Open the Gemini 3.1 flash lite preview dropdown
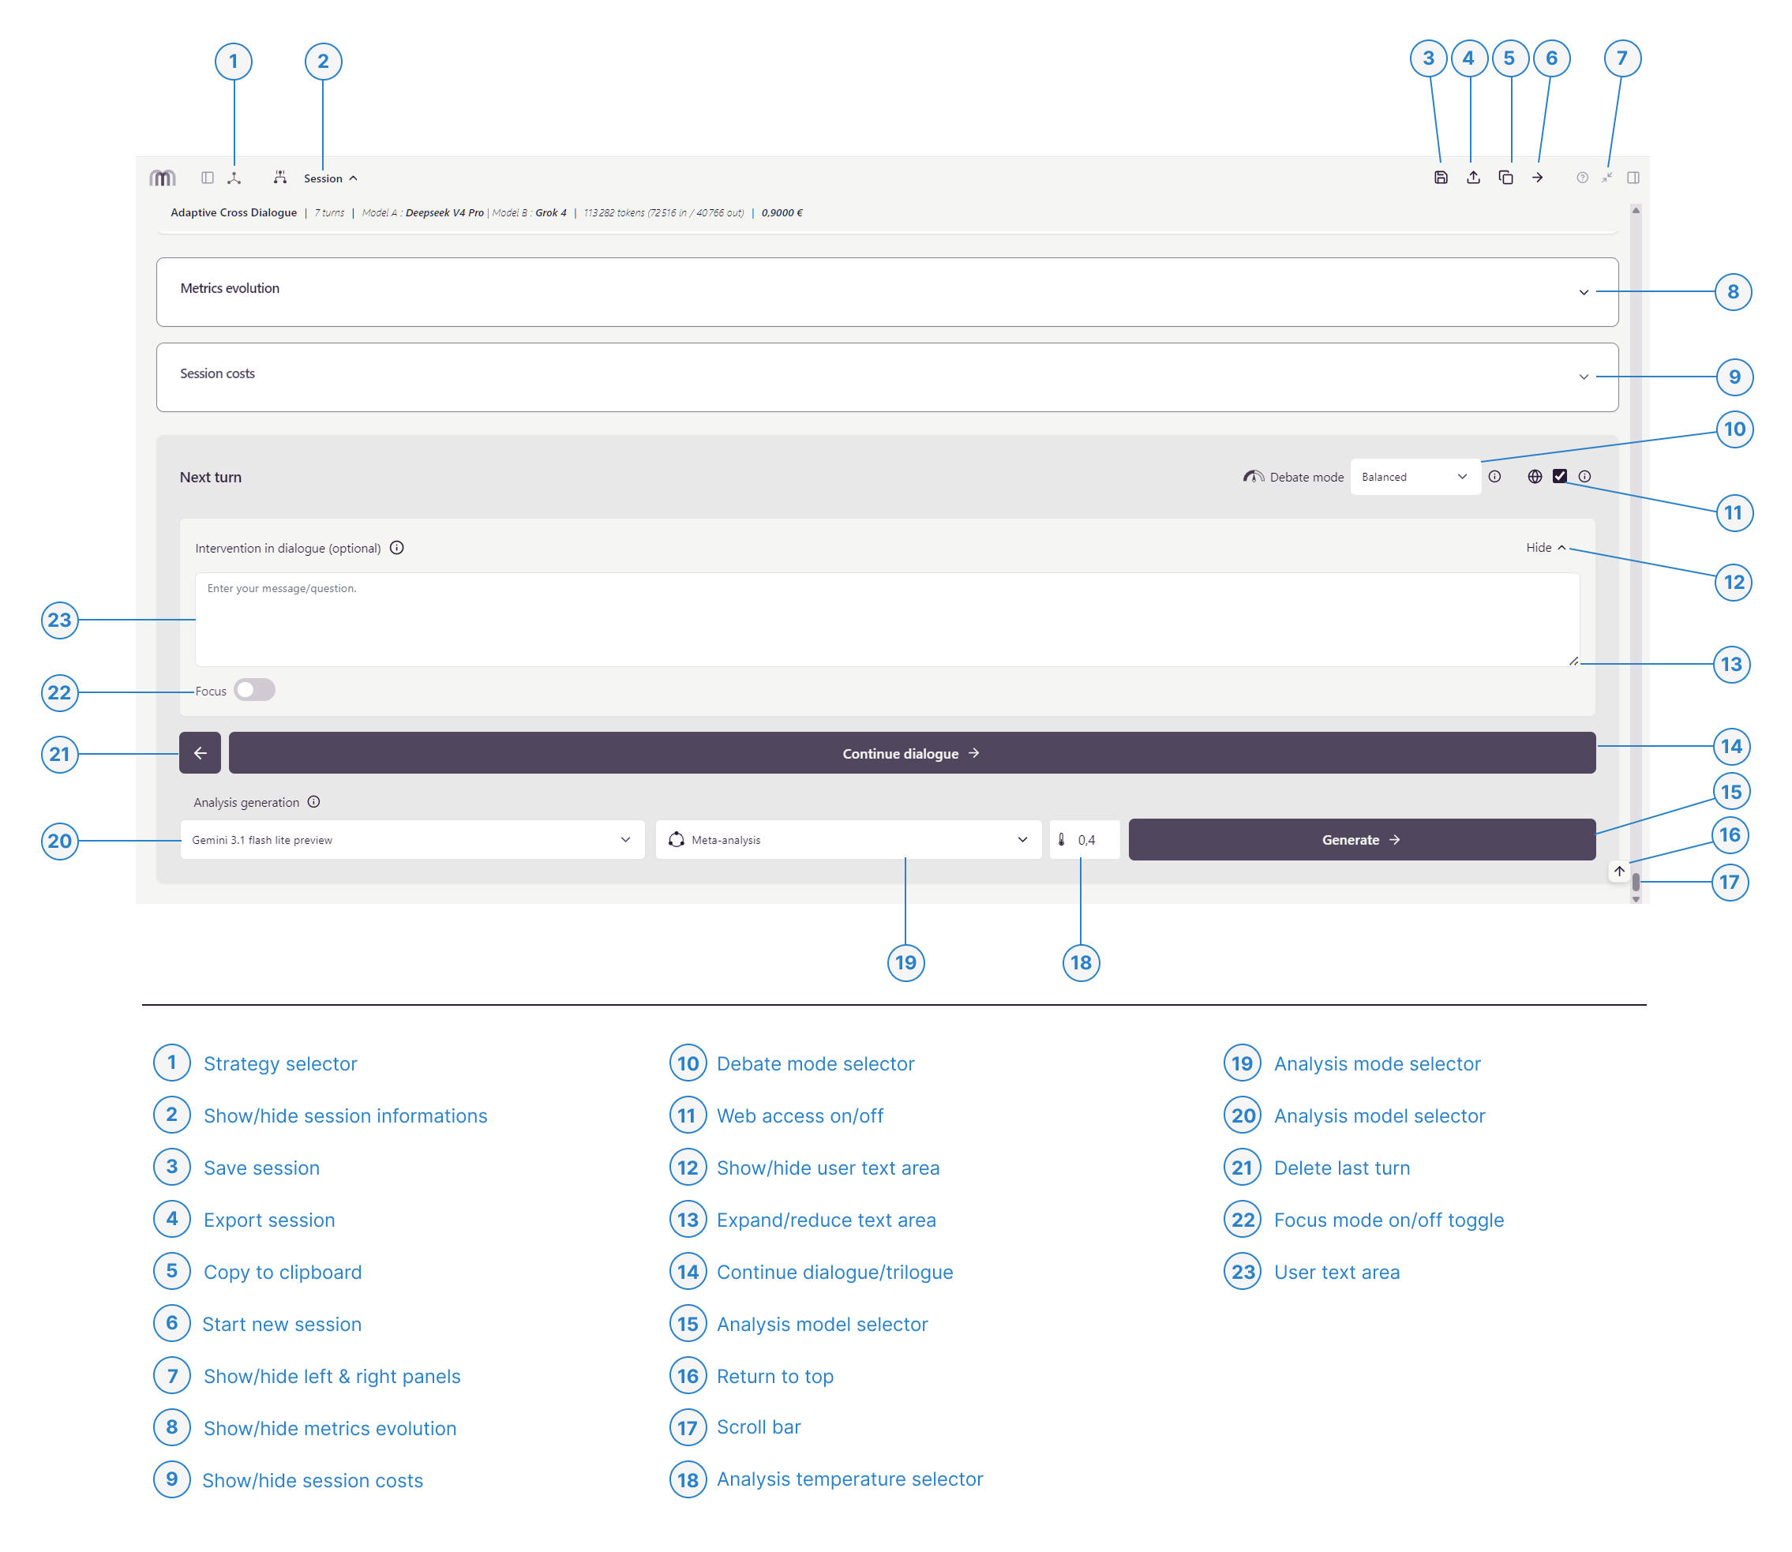The height and width of the screenshot is (1552, 1792). pos(412,839)
